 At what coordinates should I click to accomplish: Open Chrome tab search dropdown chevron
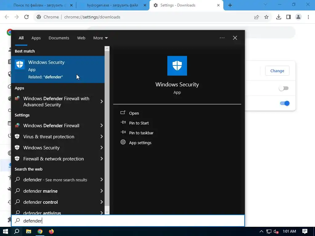pos(265,4)
